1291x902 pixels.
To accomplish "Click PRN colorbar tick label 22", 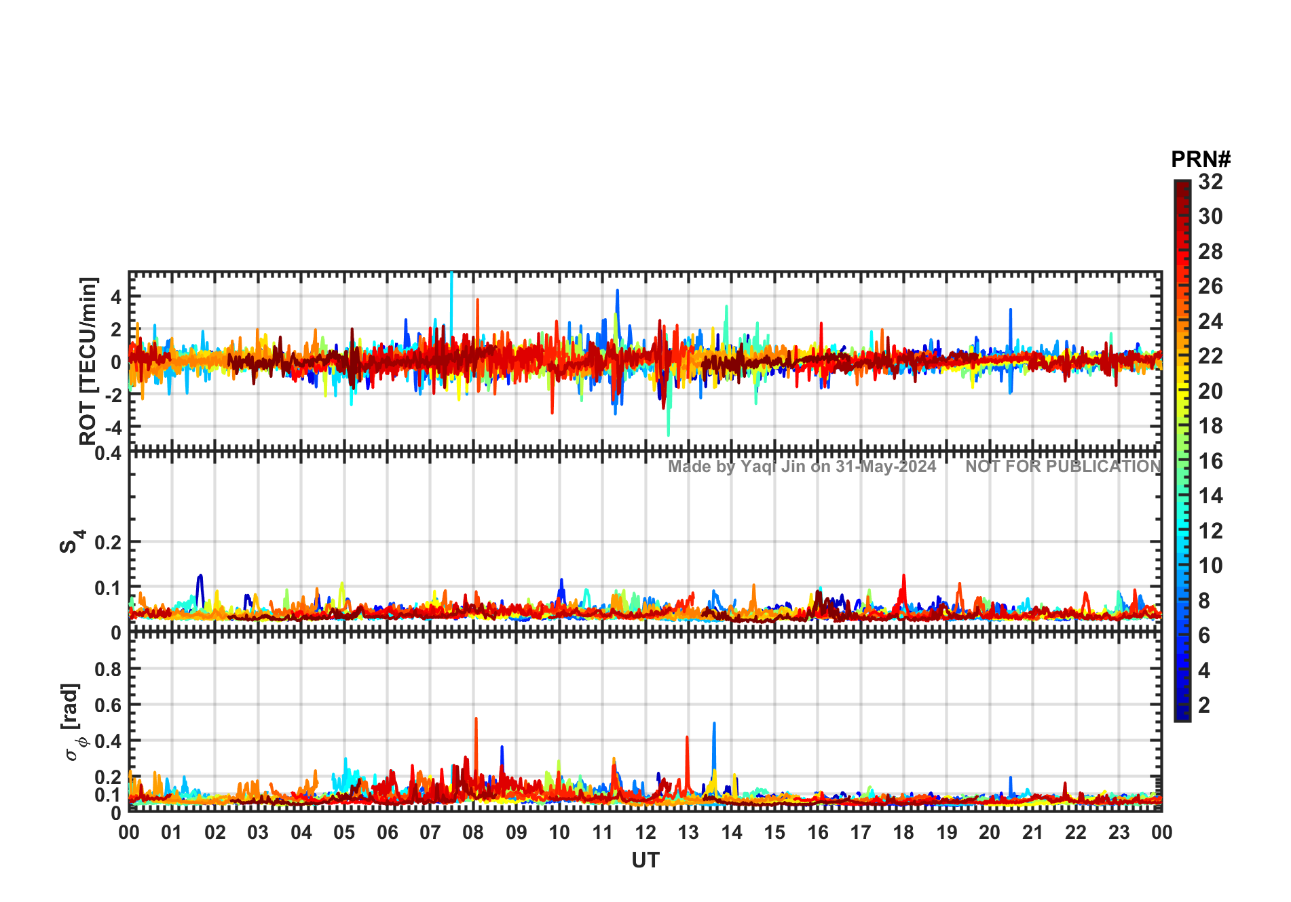I will pos(1210,356).
